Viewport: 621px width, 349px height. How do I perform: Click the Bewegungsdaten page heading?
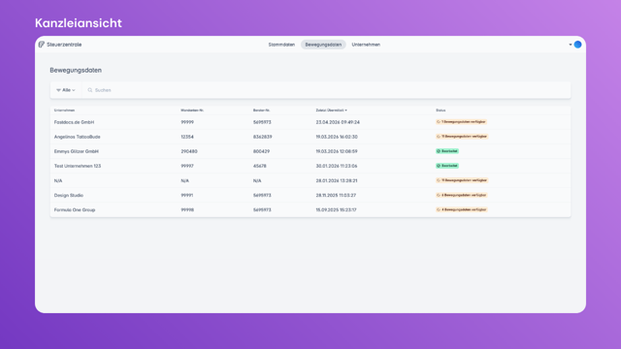point(76,70)
